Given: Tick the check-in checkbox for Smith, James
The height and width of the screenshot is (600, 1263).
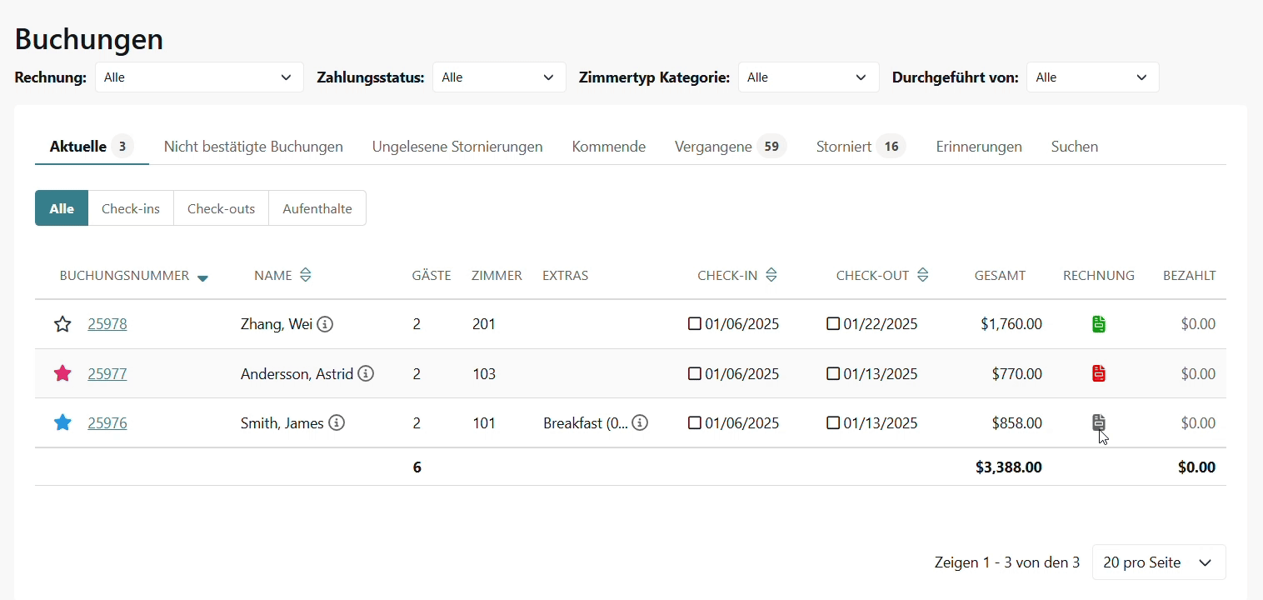Looking at the screenshot, I should [x=695, y=422].
